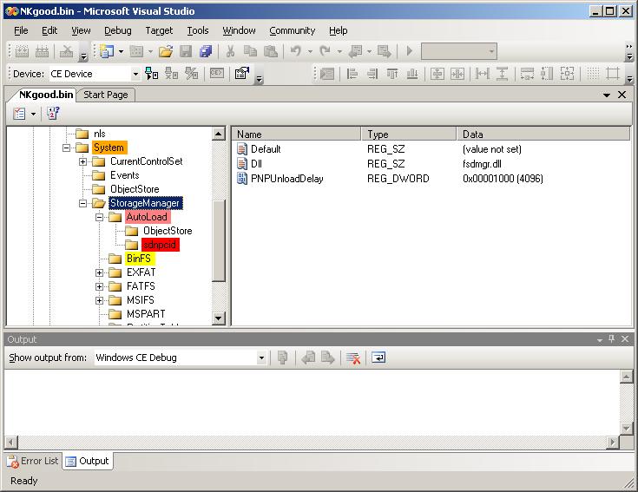
Task: Click the Save disk icon
Action: click(x=186, y=51)
